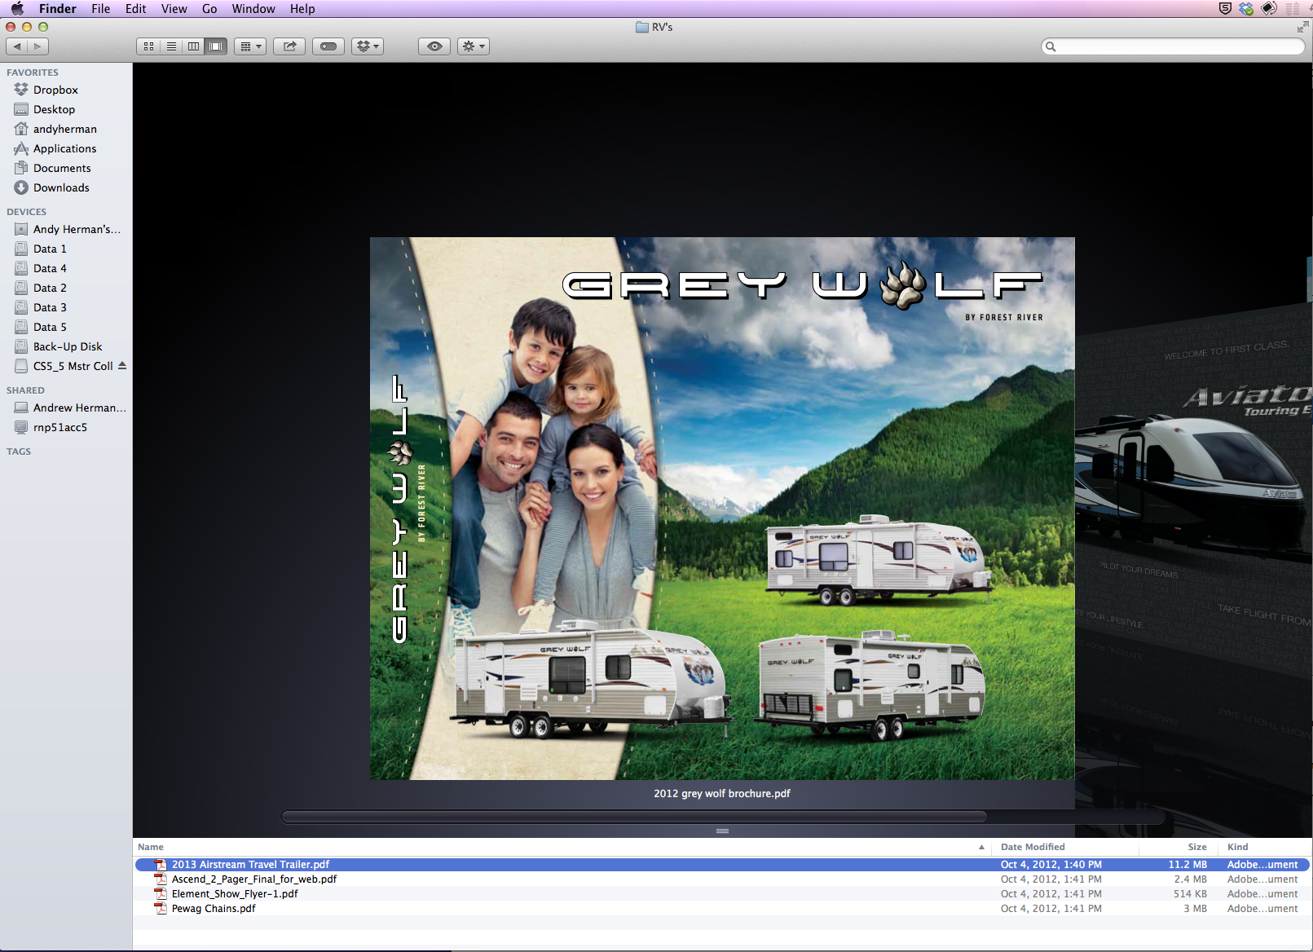Open the Go menu
The image size is (1313, 952).
209,9
